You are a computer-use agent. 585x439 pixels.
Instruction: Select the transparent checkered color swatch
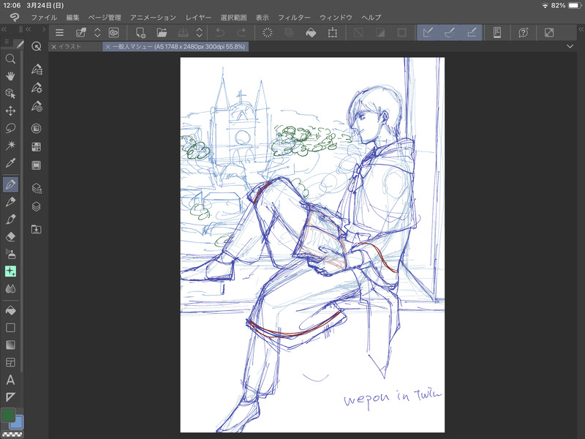tap(12, 434)
